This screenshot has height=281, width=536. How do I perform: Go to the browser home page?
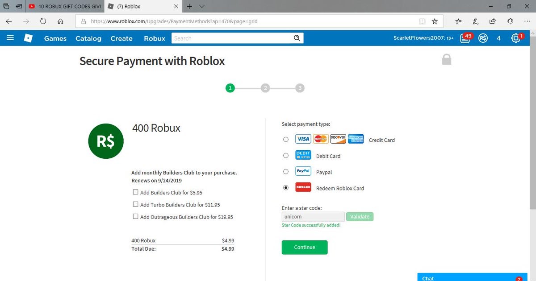pyautogui.click(x=60, y=21)
